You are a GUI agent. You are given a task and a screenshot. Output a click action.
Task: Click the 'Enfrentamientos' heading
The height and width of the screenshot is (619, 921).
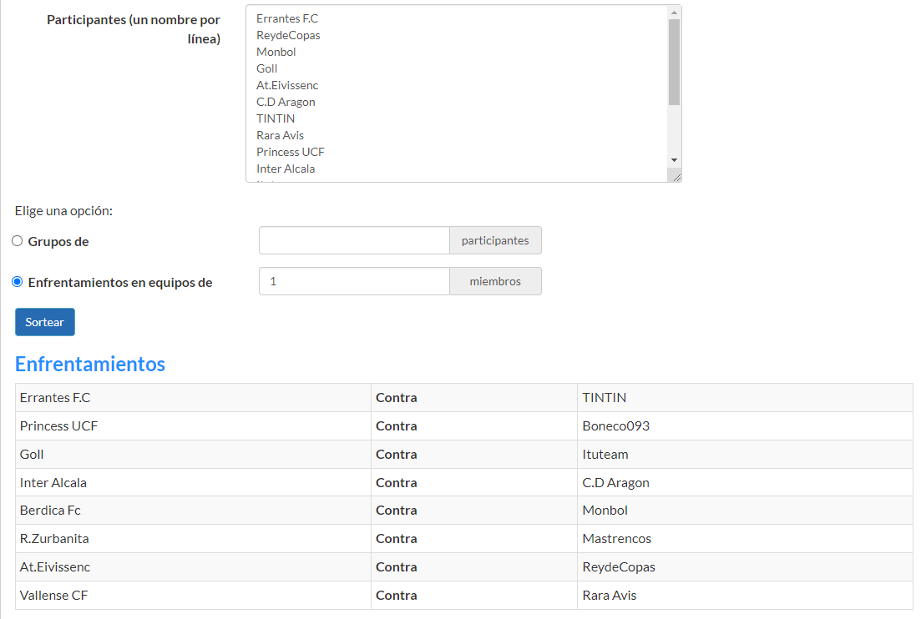[90, 364]
